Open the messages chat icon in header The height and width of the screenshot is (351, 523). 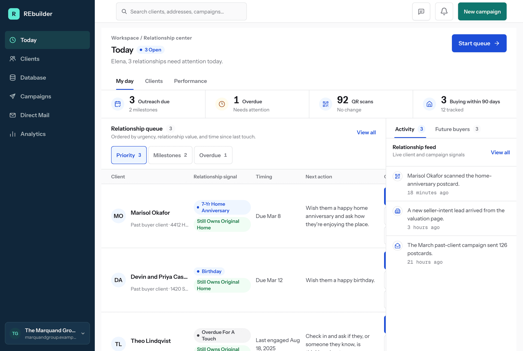click(x=421, y=11)
